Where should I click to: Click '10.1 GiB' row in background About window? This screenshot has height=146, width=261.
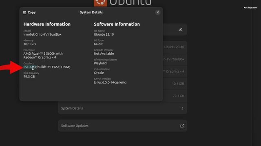[175, 84]
